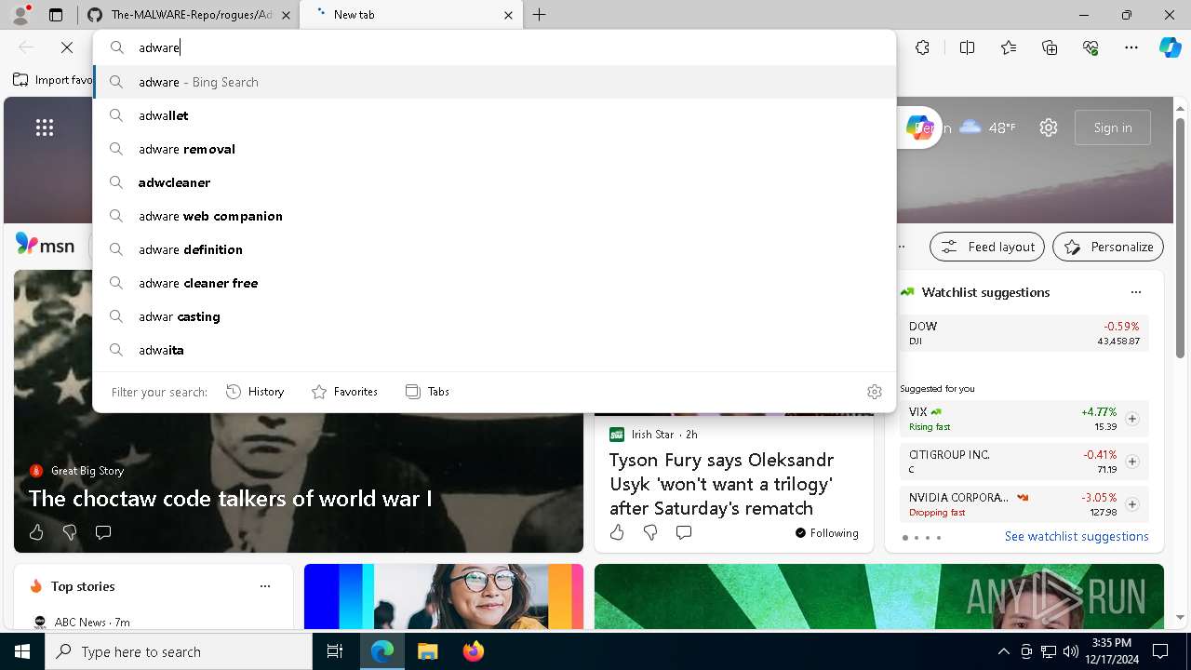Toggle Following for Irish Star
The image size is (1191, 670).
826,533
